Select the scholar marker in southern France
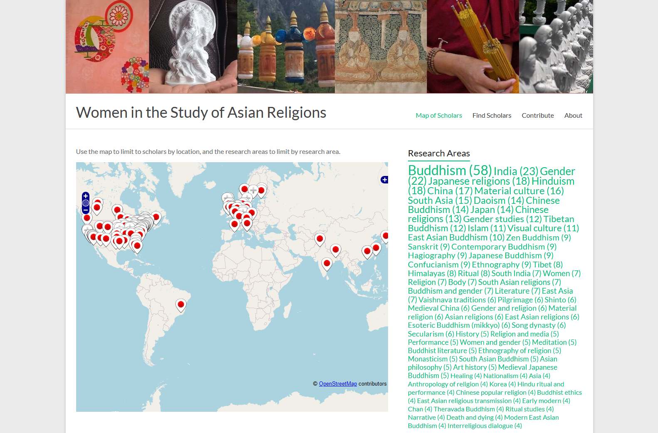658x433 pixels. pyautogui.click(x=235, y=225)
